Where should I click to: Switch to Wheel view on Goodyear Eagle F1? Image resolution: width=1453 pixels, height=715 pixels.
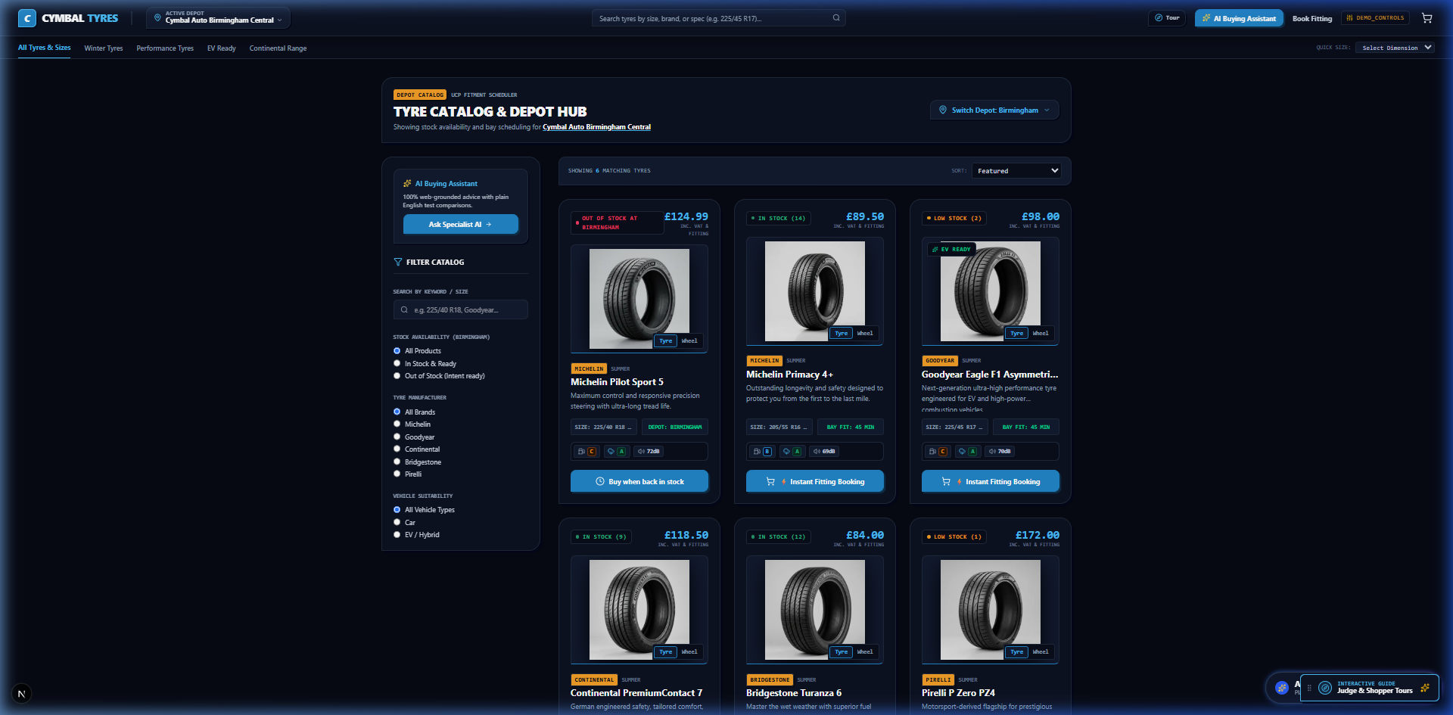(1041, 334)
